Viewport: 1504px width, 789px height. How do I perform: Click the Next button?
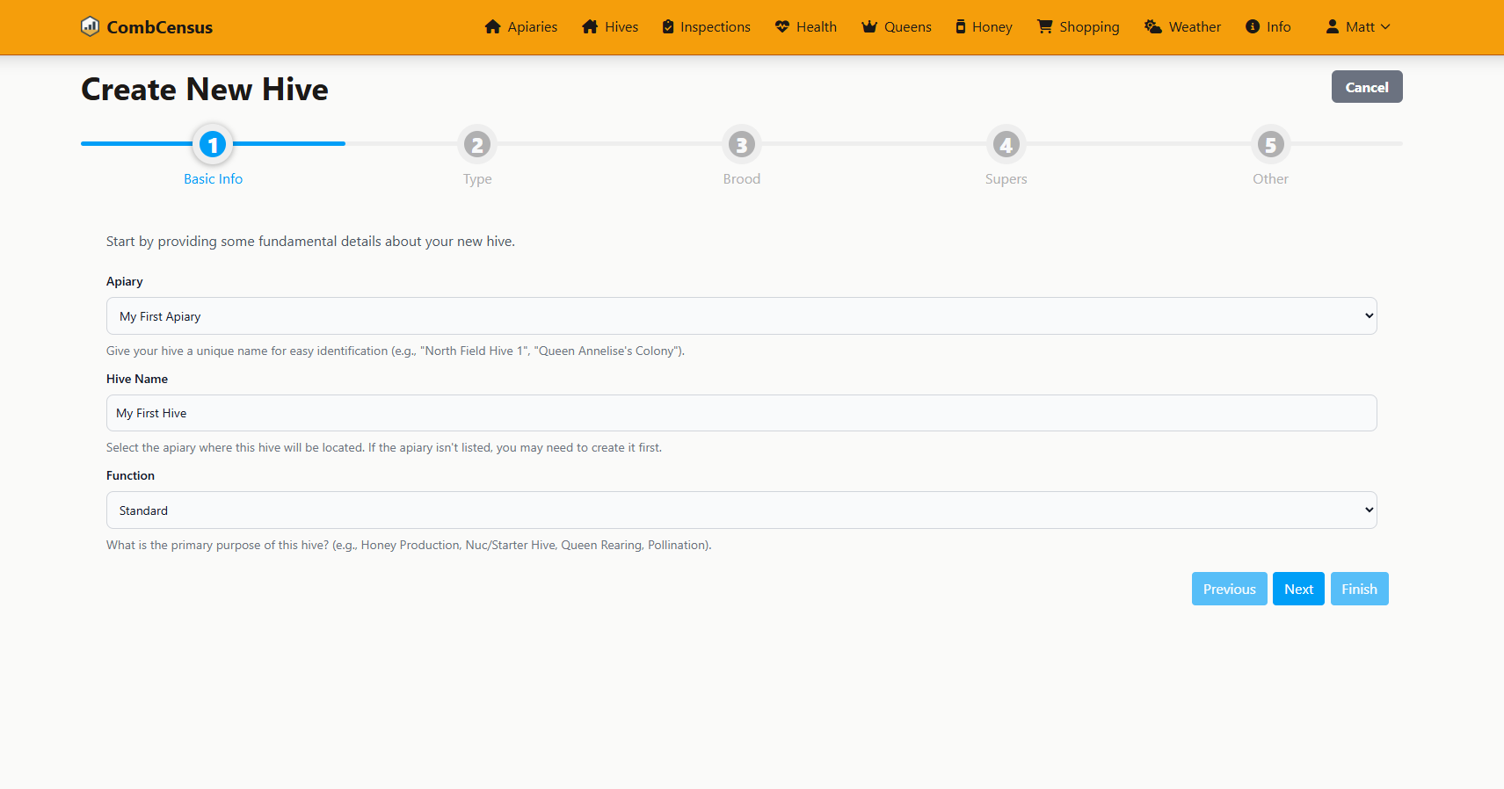1298,589
